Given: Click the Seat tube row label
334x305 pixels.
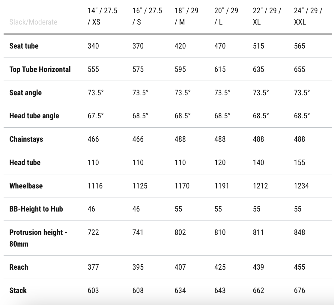Looking at the screenshot, I should coord(24,46).
